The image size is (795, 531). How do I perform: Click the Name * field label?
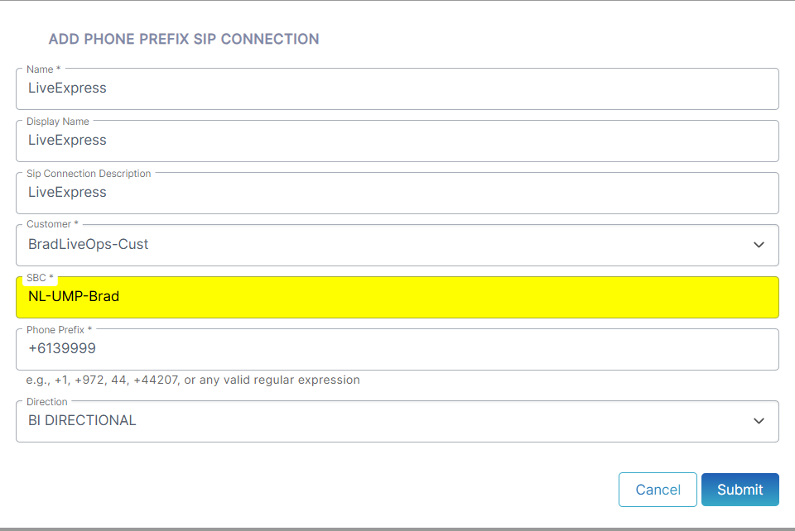click(x=44, y=69)
